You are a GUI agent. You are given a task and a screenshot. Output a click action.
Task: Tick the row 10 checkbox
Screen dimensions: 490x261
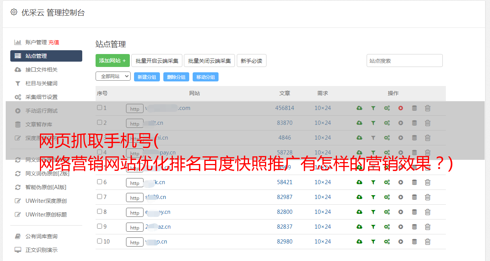click(x=99, y=241)
